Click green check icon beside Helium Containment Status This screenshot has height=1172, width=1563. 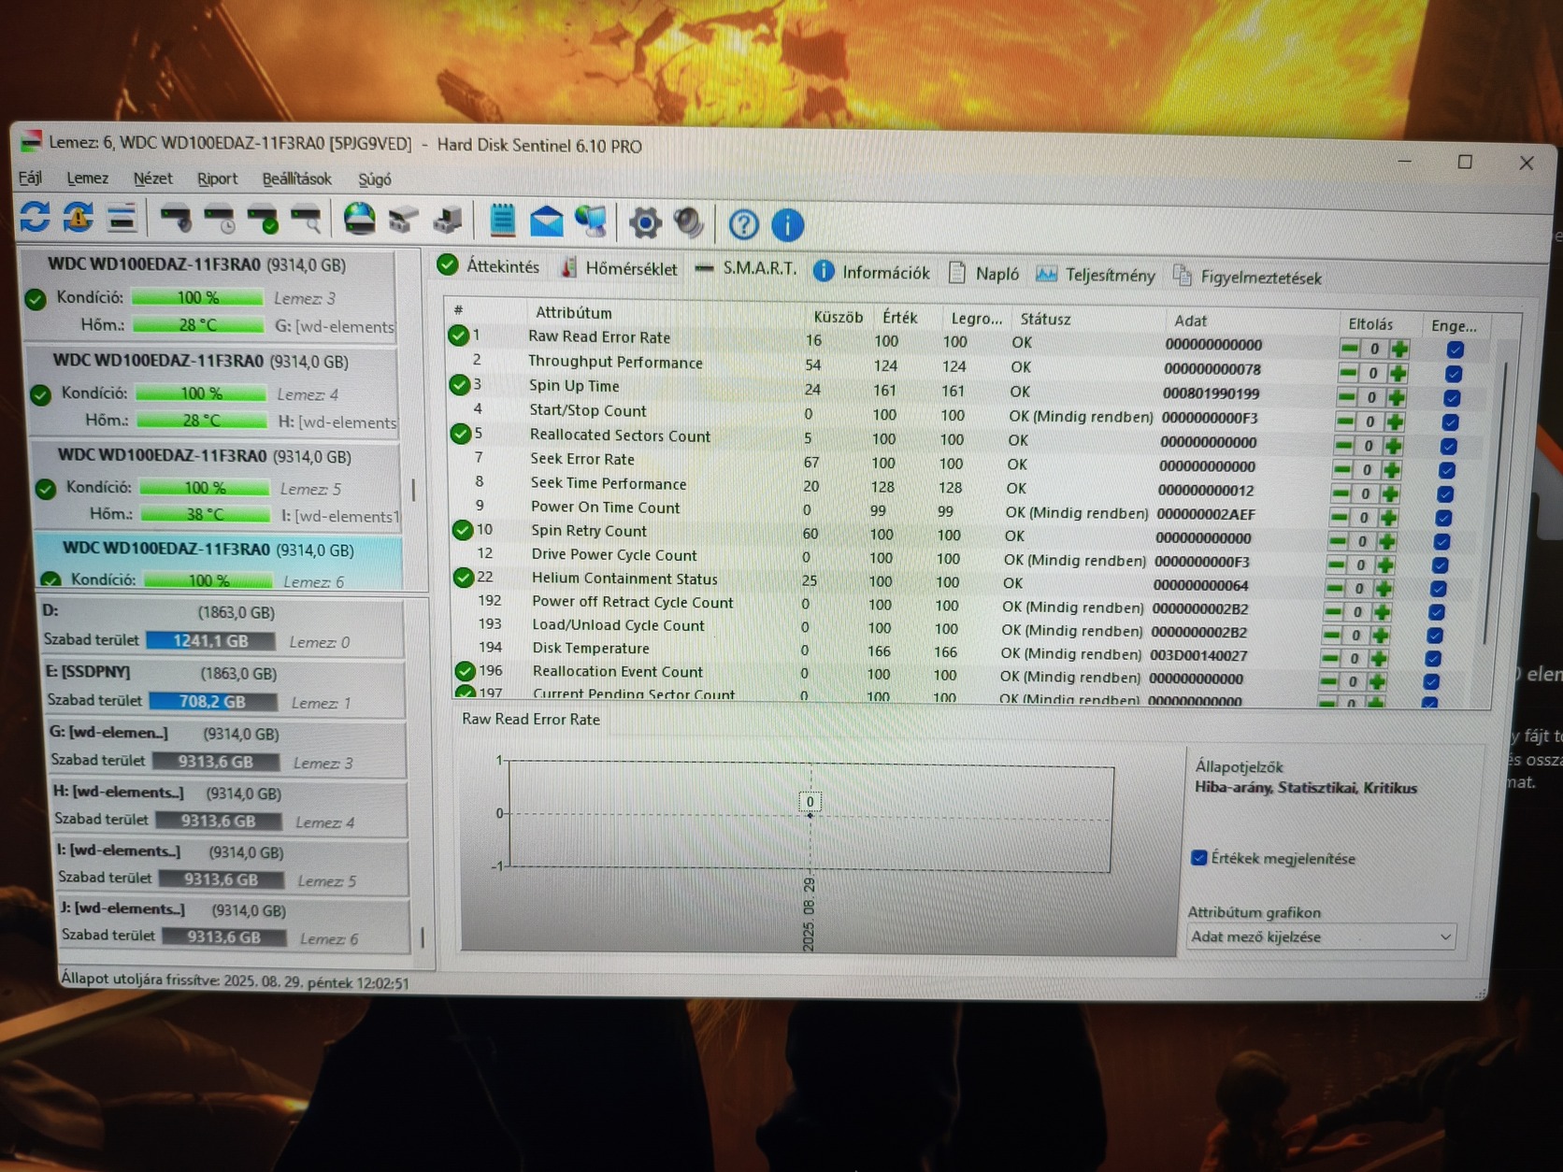463,578
